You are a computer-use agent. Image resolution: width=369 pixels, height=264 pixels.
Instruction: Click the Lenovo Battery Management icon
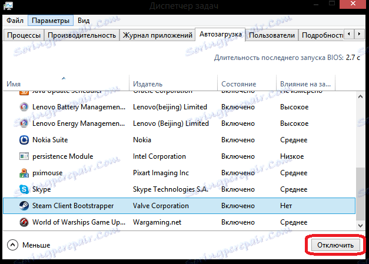click(x=24, y=107)
